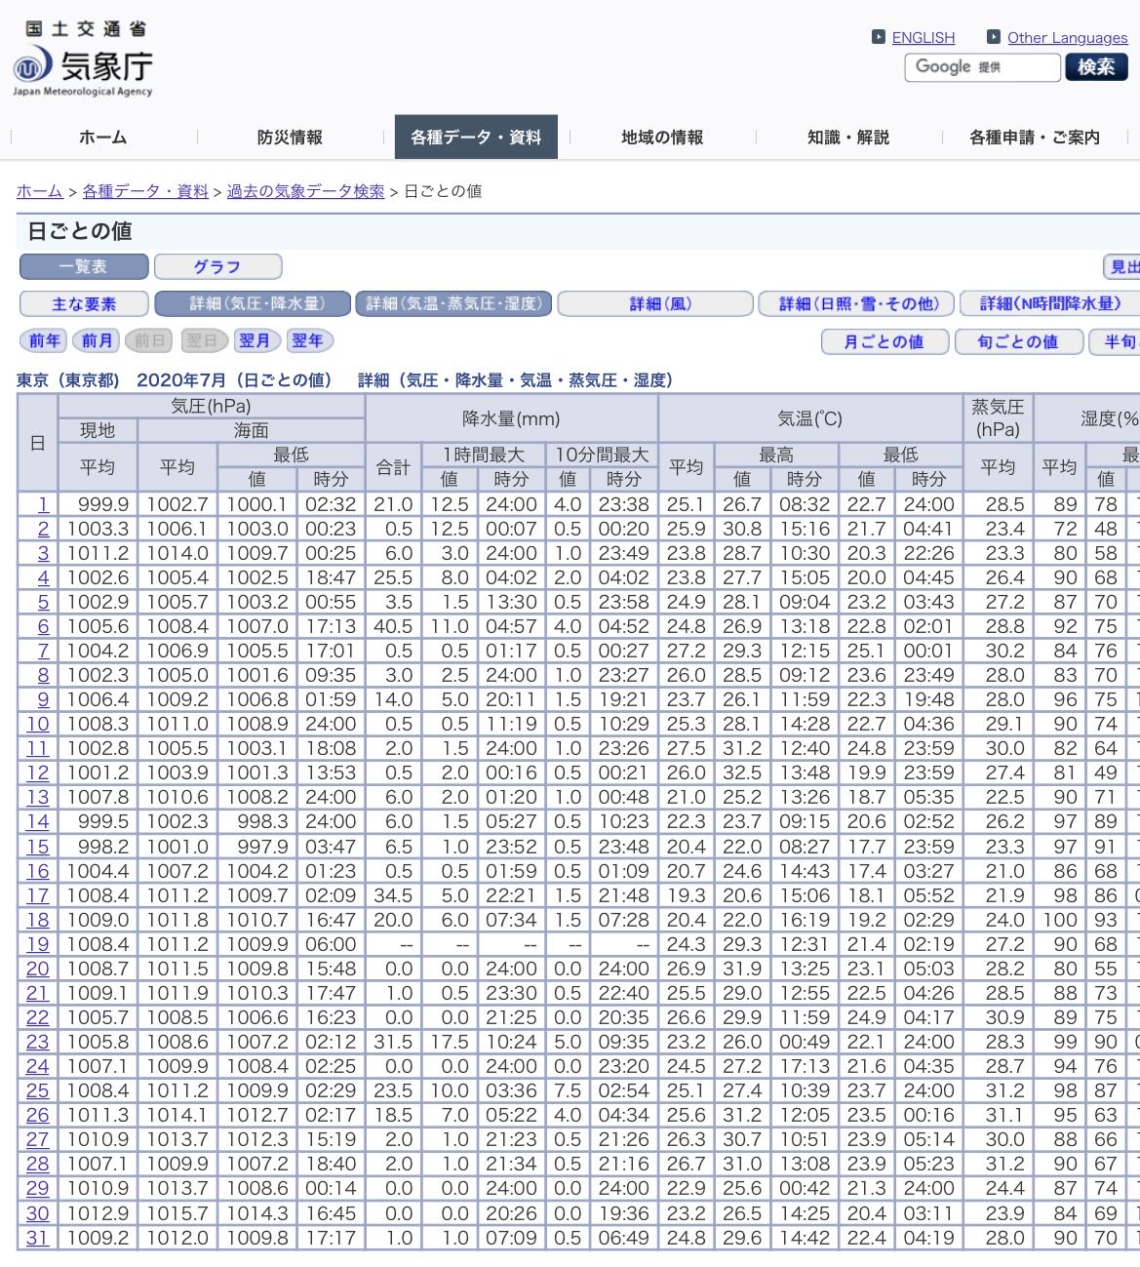The image size is (1140, 1267).
Task: Select the 詳細(日照・雪・その他) tab
Action: point(857,304)
